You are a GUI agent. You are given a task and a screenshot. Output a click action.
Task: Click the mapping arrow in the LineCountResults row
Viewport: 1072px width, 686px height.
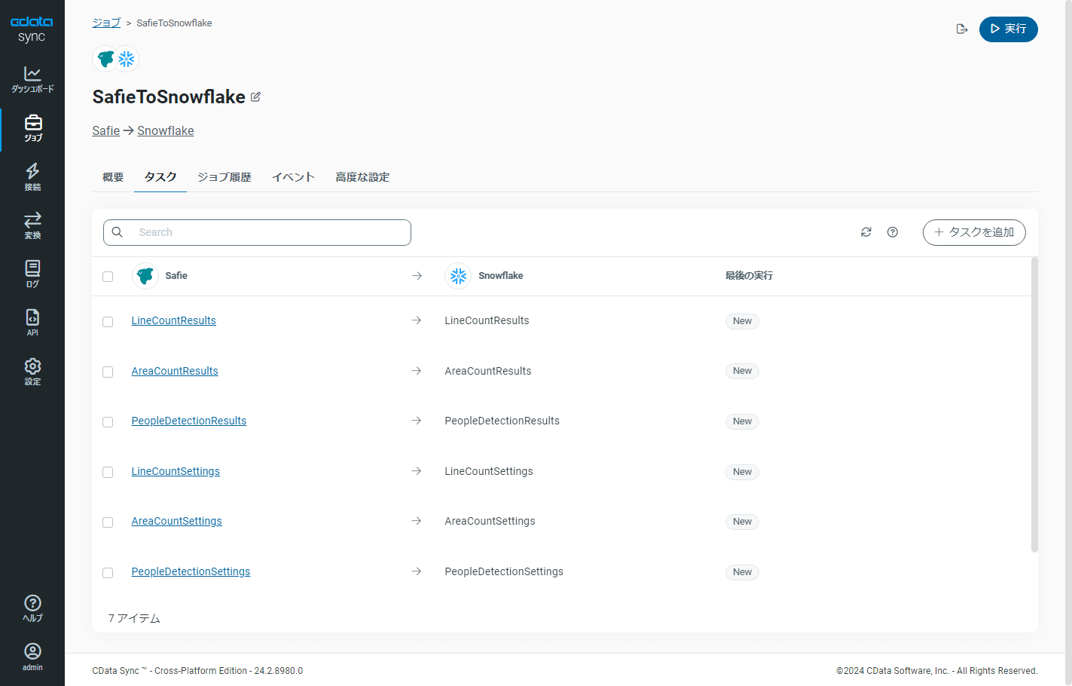(x=417, y=320)
